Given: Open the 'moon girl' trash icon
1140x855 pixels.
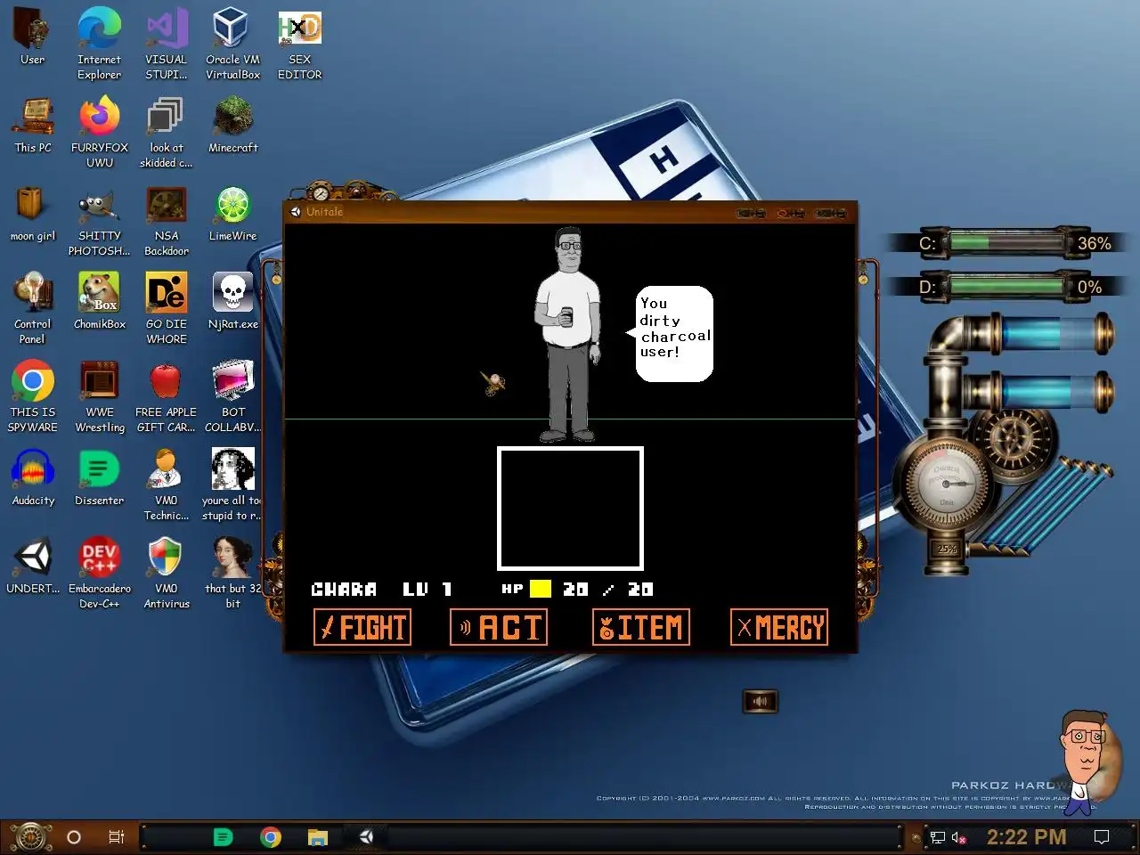Looking at the screenshot, I should [x=33, y=214].
